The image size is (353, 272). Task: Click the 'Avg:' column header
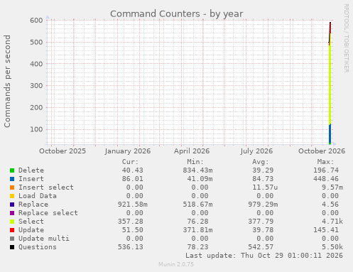tap(261, 162)
